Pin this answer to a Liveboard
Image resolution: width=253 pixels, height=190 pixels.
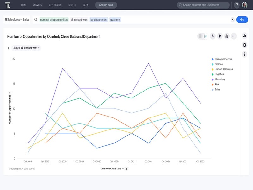213,36
